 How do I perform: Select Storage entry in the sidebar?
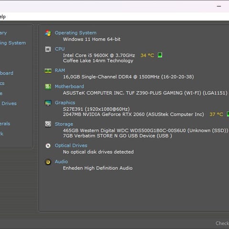point(1,94)
